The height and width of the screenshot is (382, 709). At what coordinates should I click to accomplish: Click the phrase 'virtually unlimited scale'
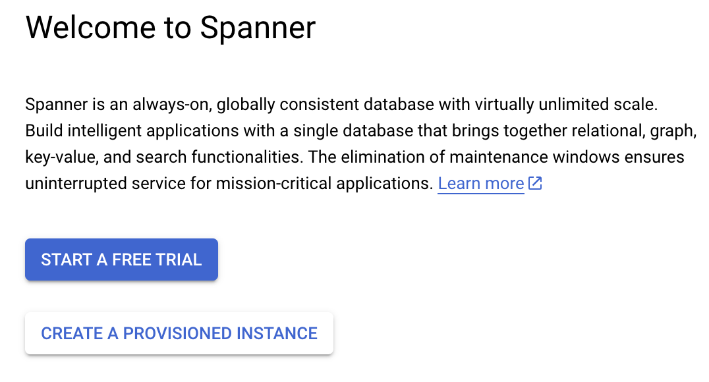(x=563, y=104)
